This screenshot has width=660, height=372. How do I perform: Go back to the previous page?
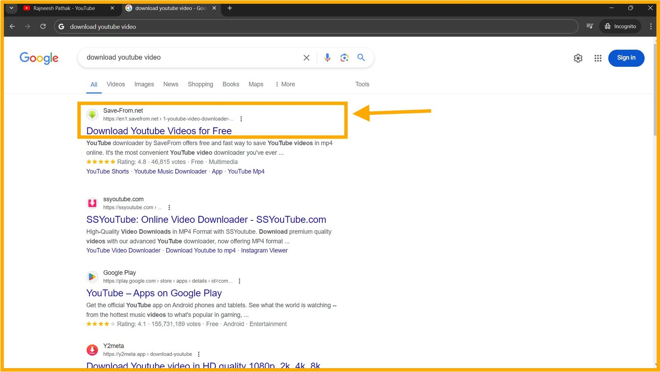pyautogui.click(x=12, y=26)
